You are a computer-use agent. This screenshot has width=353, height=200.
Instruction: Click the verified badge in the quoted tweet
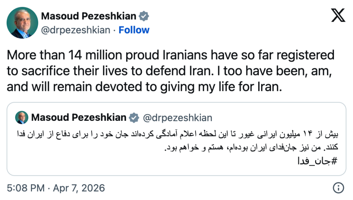[133, 117]
